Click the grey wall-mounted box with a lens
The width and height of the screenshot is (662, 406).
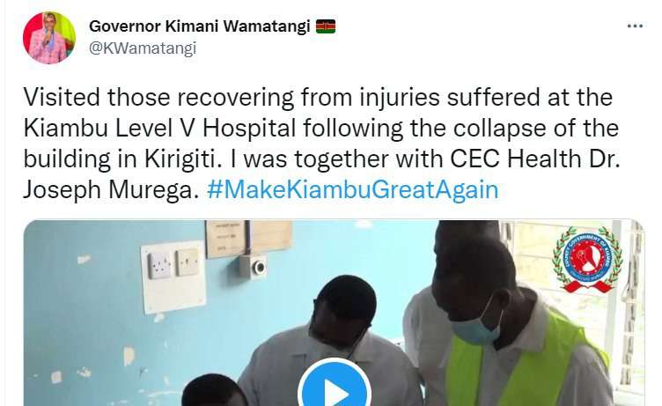point(253,266)
